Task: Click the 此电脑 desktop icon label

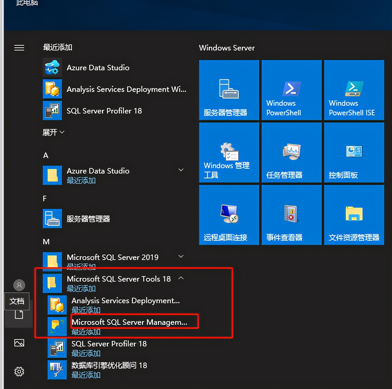Action: pos(27,3)
